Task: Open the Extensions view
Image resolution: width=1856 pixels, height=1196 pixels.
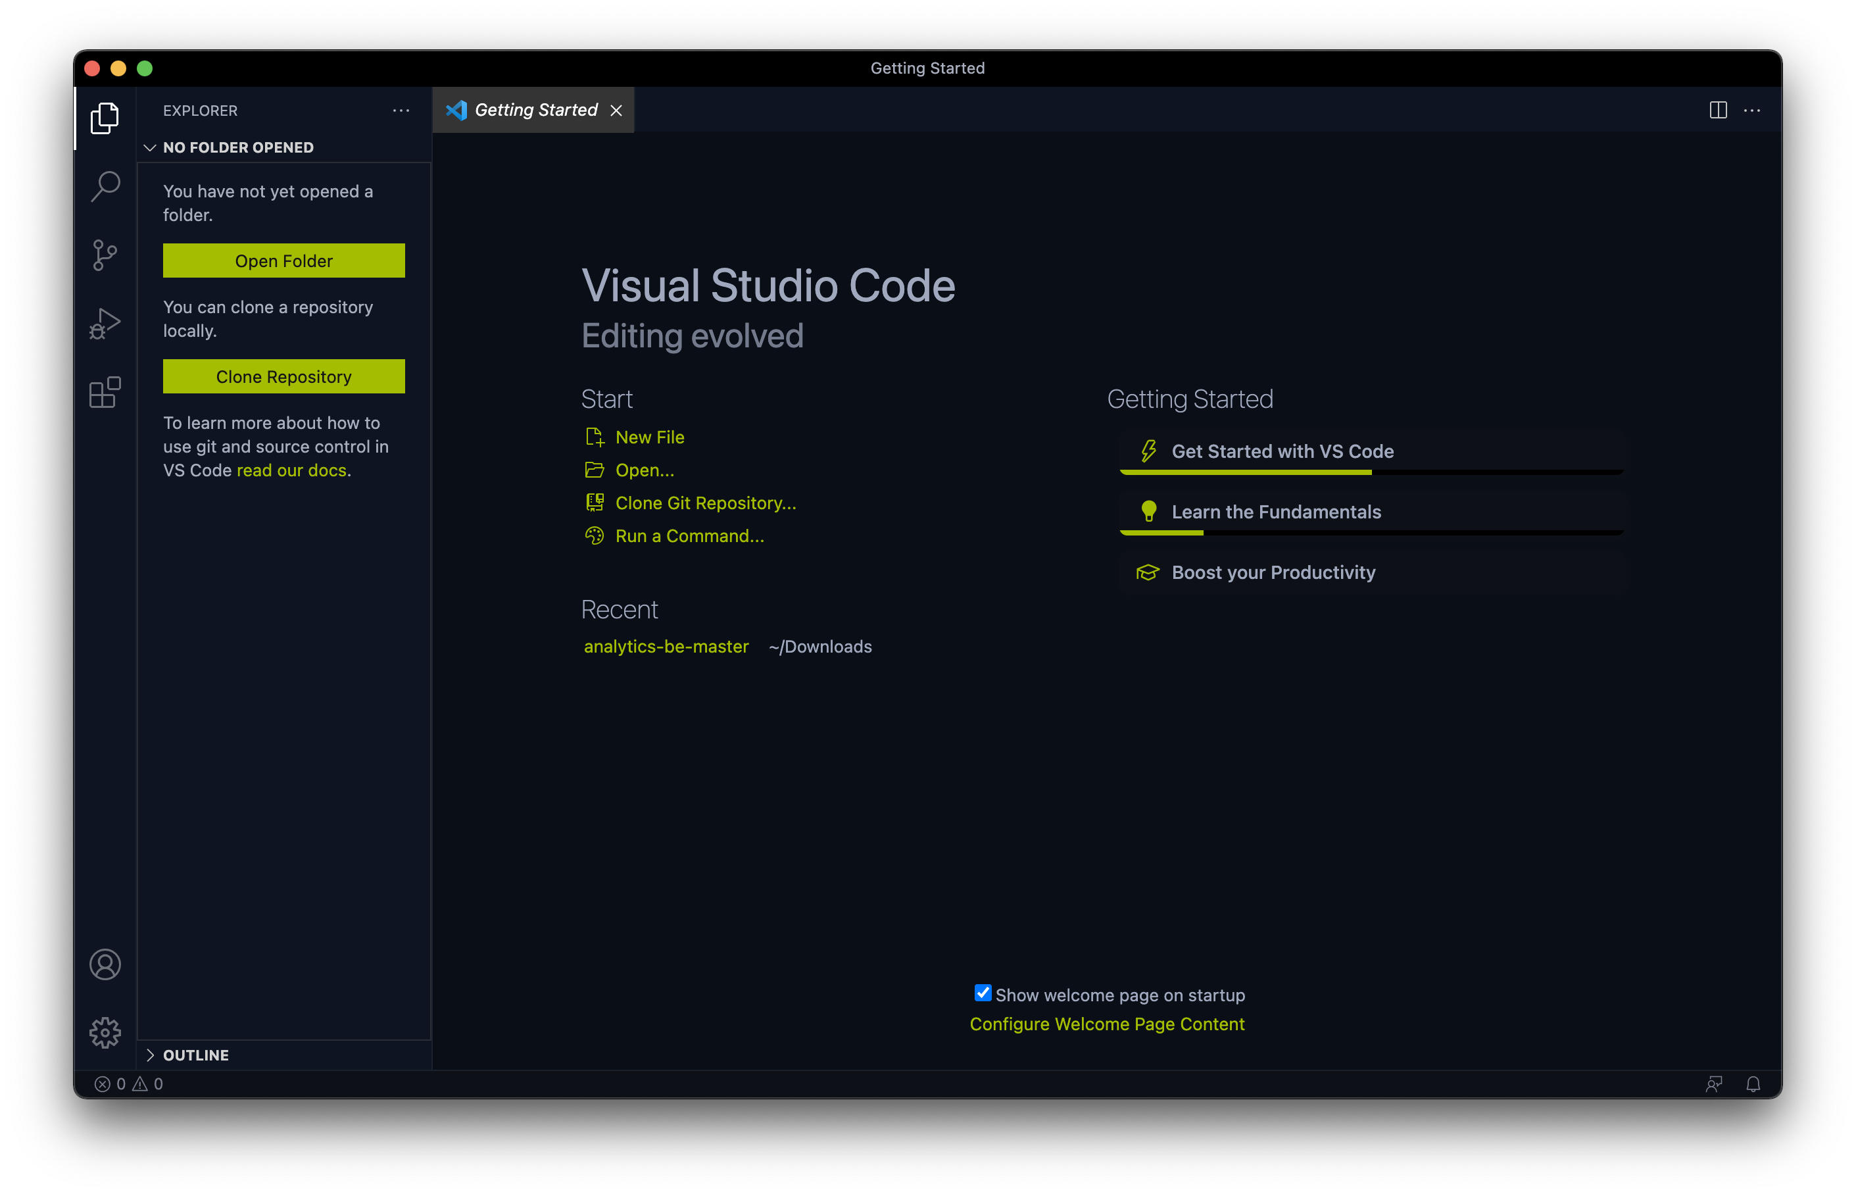Action: coord(105,392)
